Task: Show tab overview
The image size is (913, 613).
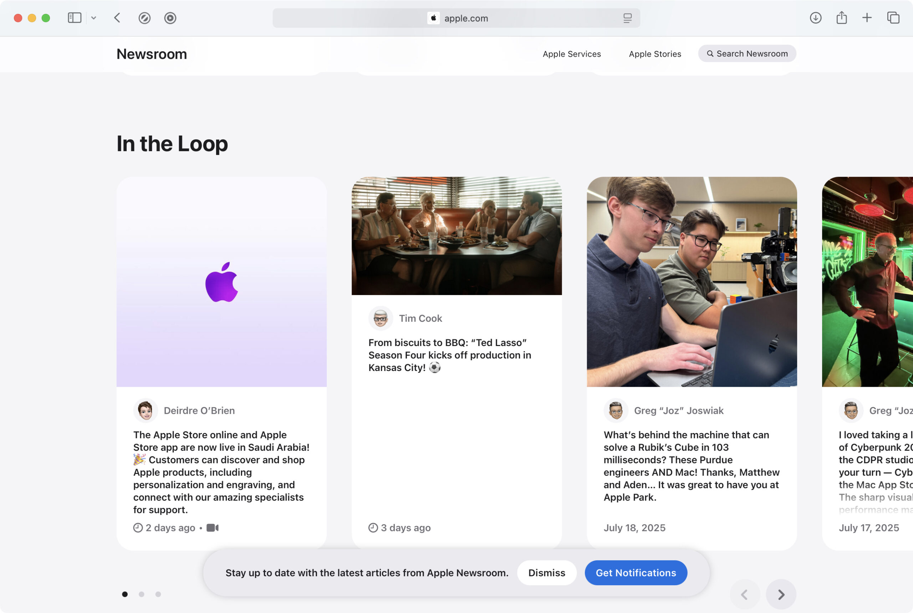Action: tap(893, 18)
